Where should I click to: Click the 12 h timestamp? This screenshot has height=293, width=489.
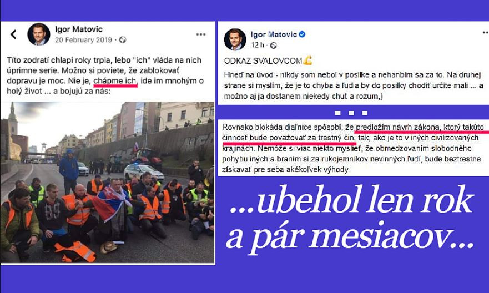258,45
